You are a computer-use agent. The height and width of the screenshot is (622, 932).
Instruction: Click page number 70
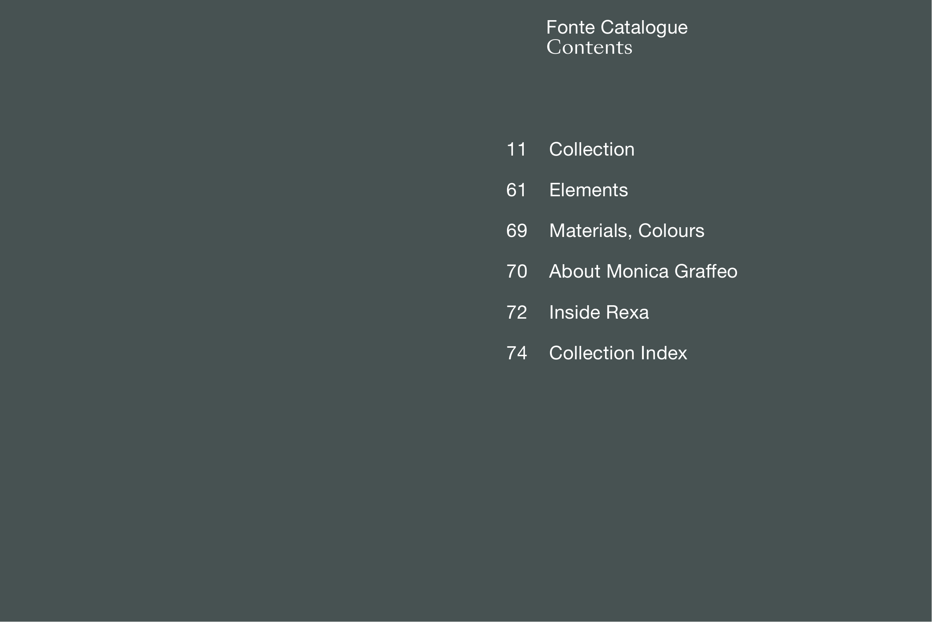click(516, 272)
